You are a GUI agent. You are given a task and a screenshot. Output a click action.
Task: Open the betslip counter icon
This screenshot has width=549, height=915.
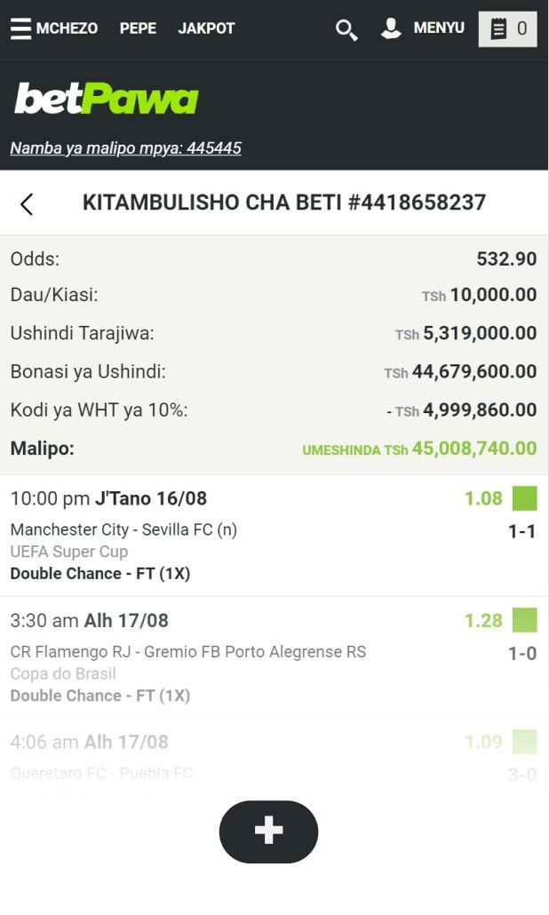click(x=508, y=28)
